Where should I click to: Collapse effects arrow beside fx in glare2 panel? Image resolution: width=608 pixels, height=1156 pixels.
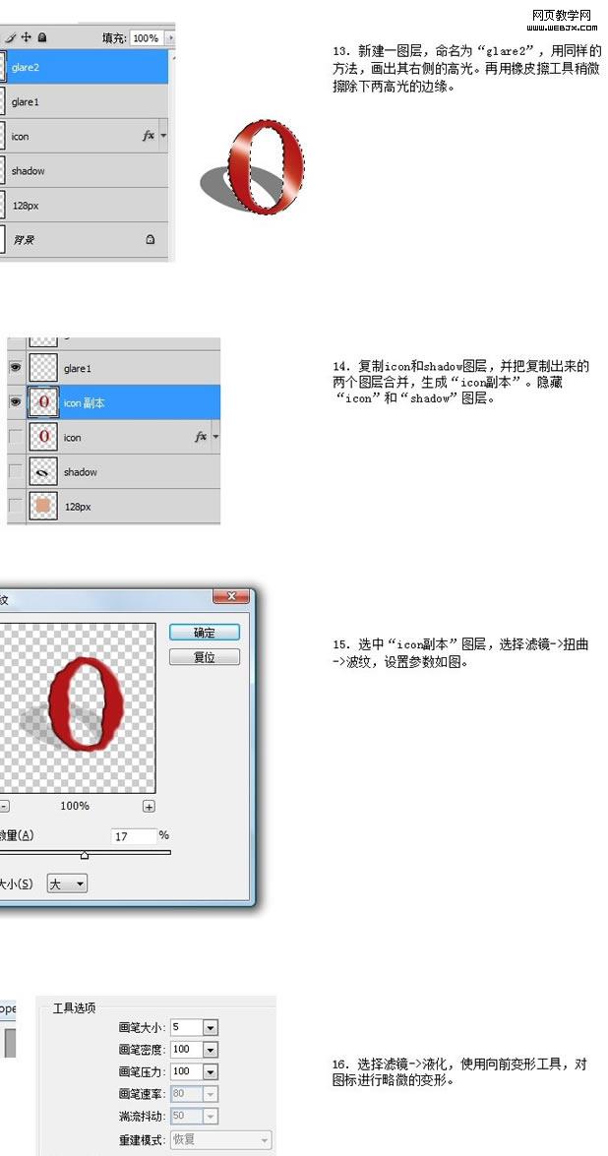tap(163, 137)
